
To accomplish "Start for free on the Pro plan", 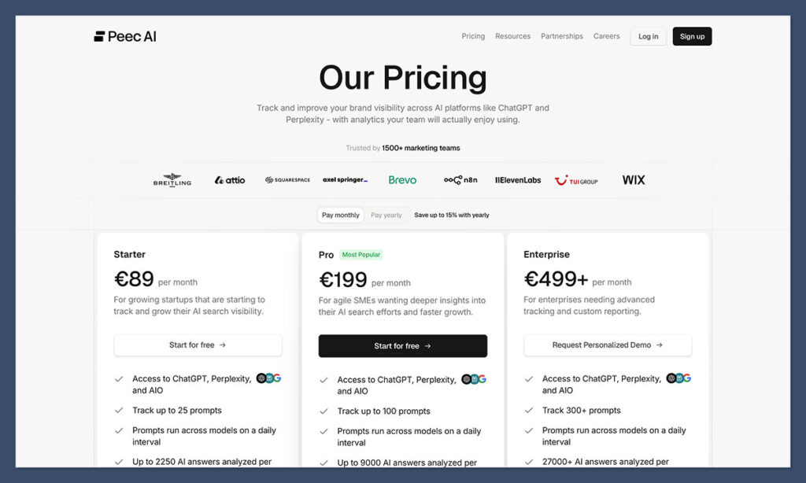I will [402, 345].
